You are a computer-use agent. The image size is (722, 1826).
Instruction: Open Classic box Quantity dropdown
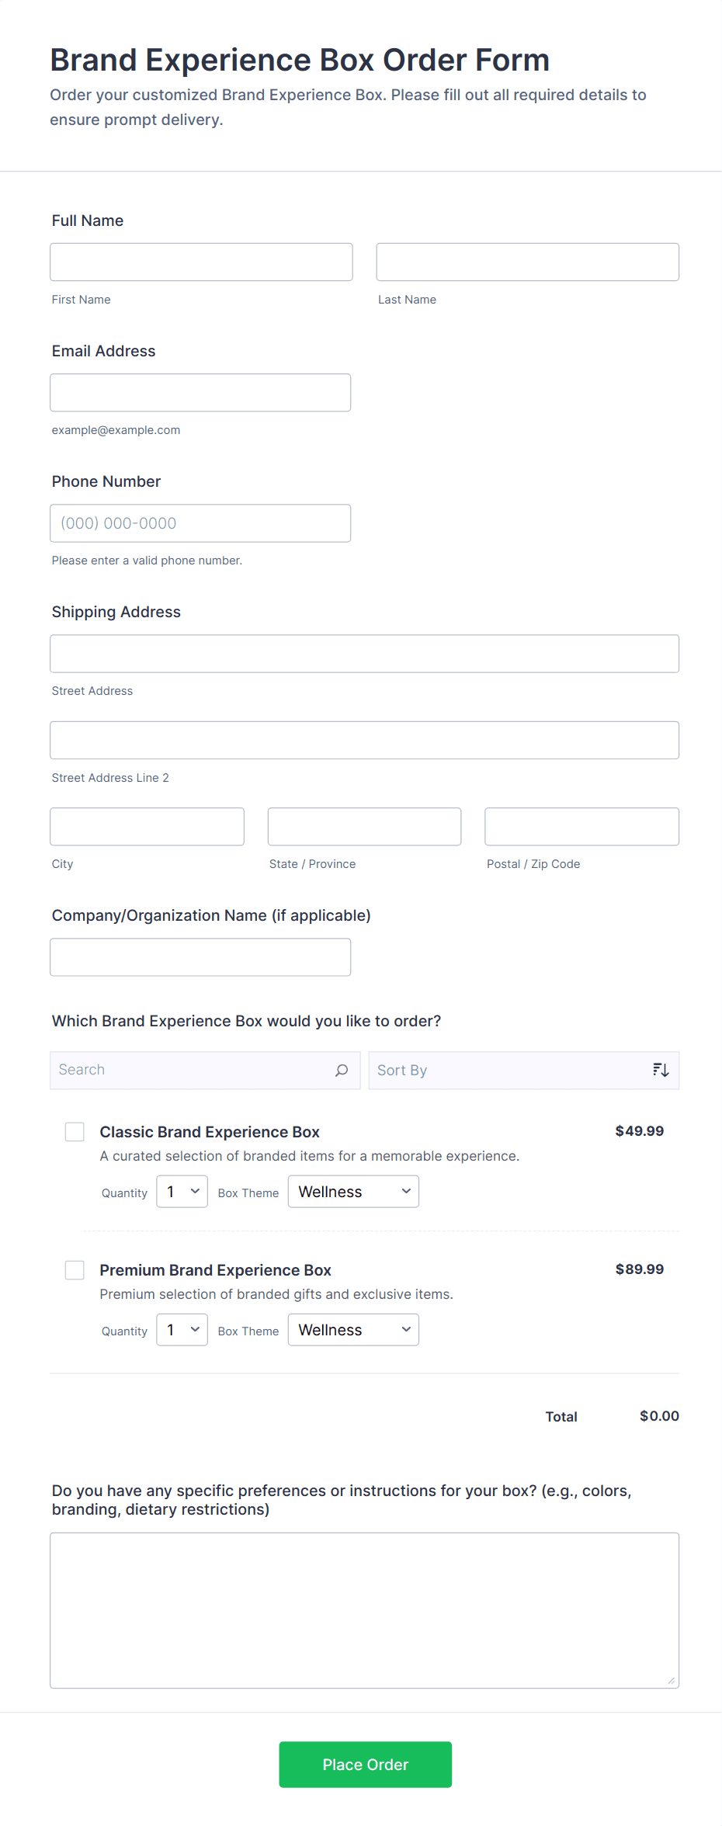pyautogui.click(x=182, y=1192)
